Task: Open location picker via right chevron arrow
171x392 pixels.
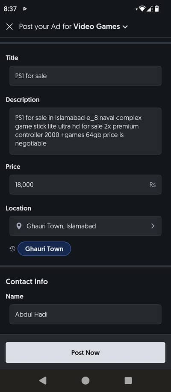Action: (x=153, y=226)
